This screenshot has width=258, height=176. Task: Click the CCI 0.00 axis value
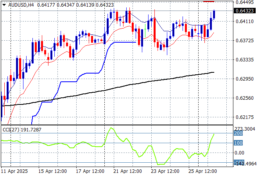(239, 153)
